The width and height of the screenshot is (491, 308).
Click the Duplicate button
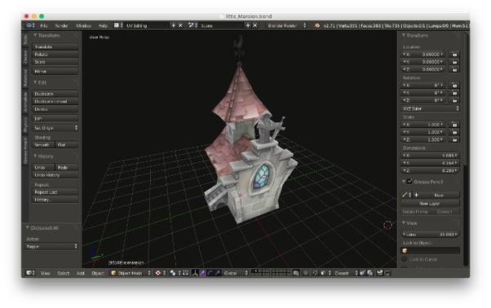[x=55, y=94]
